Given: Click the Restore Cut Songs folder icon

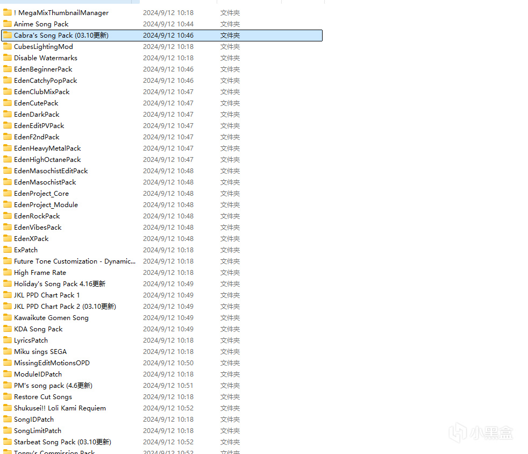Looking at the screenshot, I should tap(8, 397).
